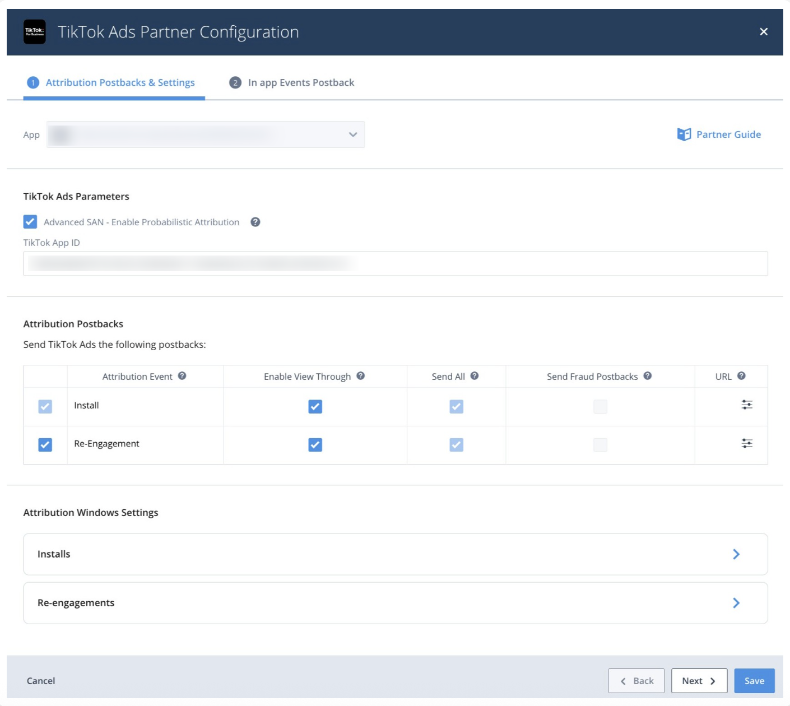The height and width of the screenshot is (706, 790).
Task: Toggle Enable View Through for Re-Engagement
Action: pyautogui.click(x=315, y=445)
